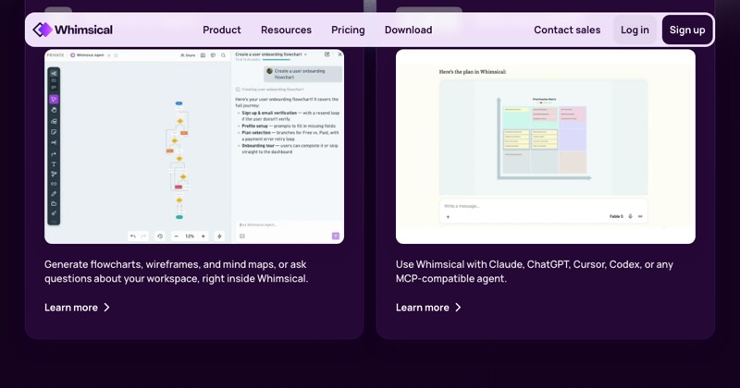The image size is (740, 388).
Task: Click the Prioritization Matrix preview image
Action: 543,138
